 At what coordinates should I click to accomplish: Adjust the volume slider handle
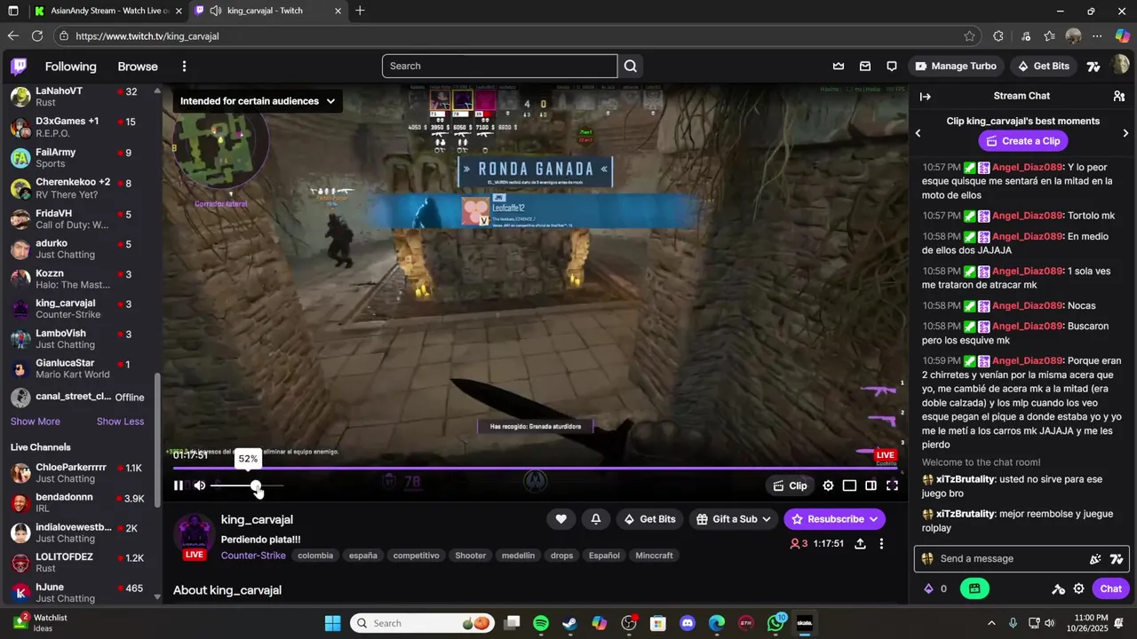tap(256, 485)
